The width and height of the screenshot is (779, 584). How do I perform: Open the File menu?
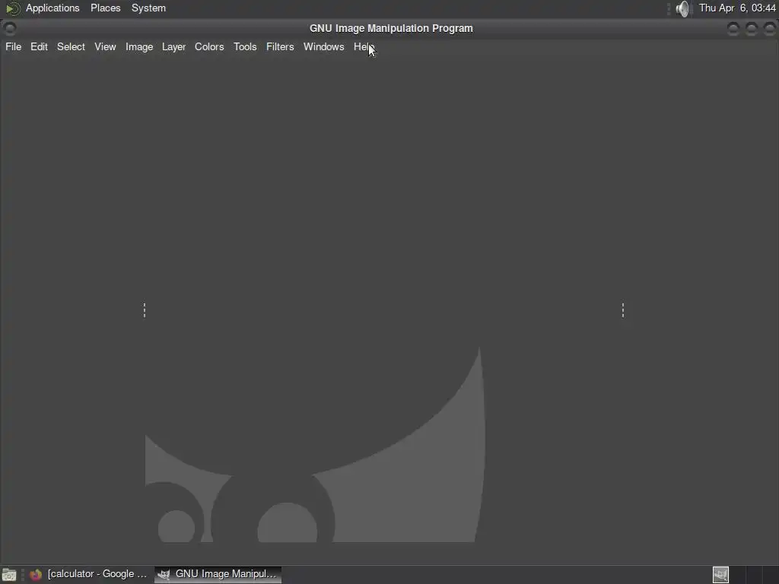coord(14,46)
